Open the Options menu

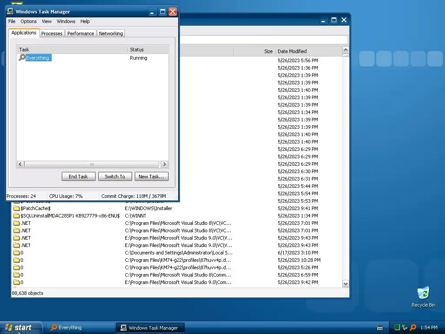(x=28, y=21)
